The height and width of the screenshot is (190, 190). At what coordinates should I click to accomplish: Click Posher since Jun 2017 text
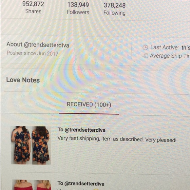click(x=32, y=53)
